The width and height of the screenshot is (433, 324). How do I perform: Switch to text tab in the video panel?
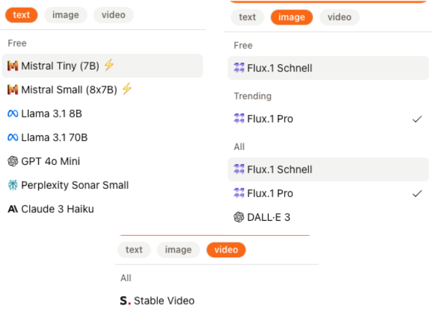click(134, 249)
